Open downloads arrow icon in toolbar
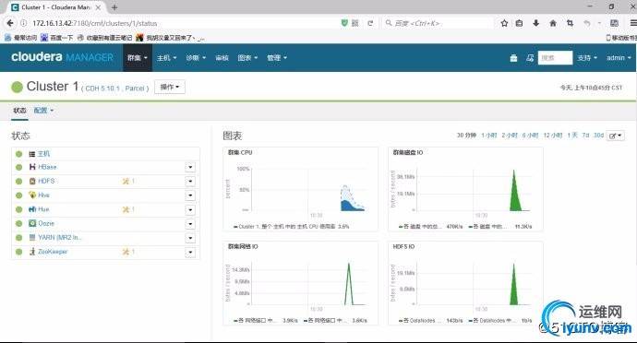The height and width of the screenshot is (343, 637). [x=535, y=23]
